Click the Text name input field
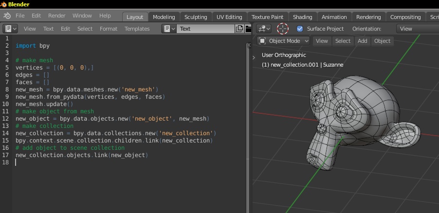 pyautogui.click(x=205, y=29)
